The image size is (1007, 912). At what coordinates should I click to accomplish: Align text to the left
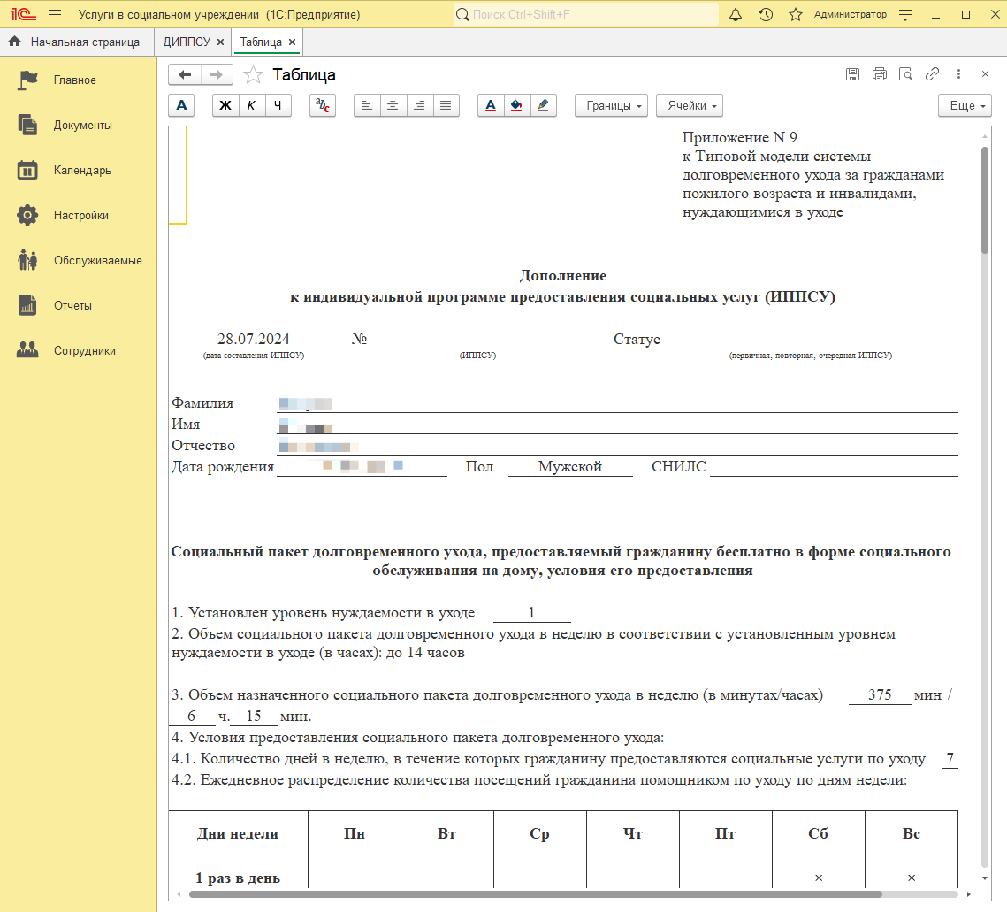tap(367, 105)
